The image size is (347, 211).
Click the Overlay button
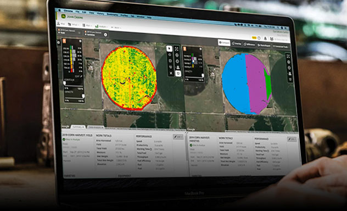(237, 43)
